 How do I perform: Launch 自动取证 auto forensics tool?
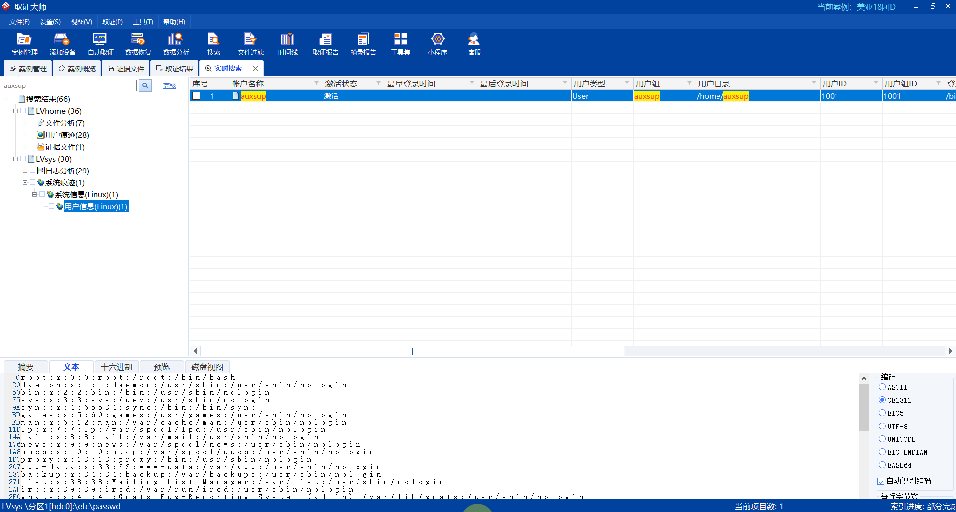(100, 44)
